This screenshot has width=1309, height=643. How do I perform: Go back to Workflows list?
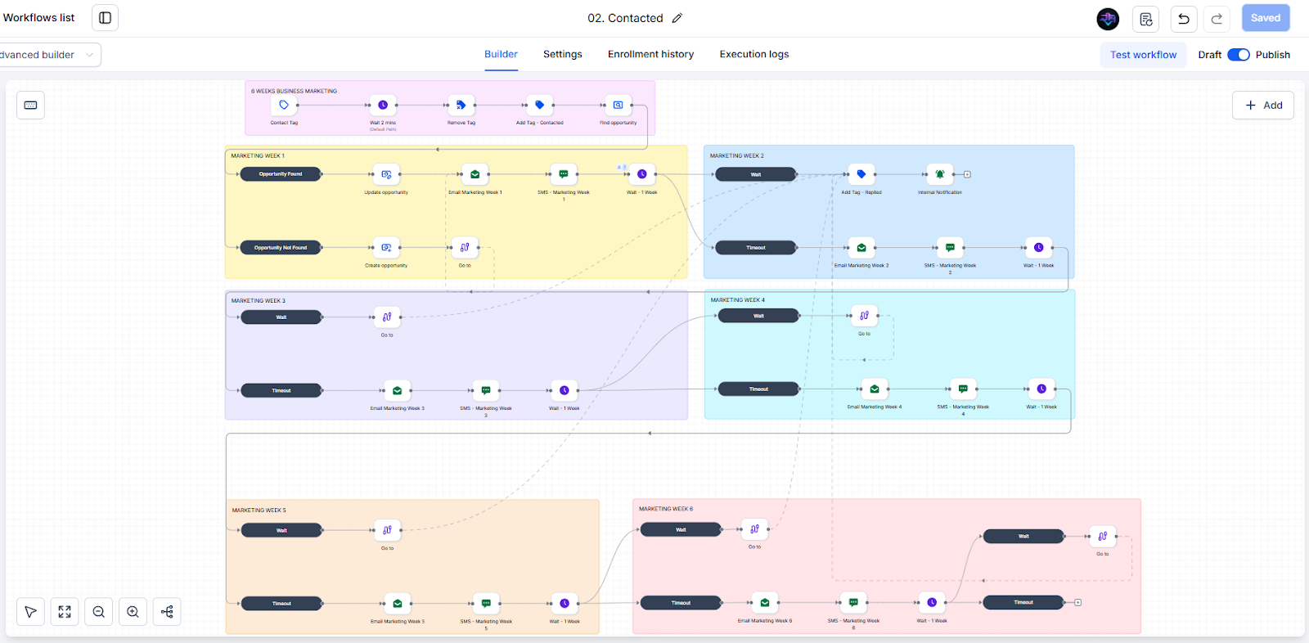coord(38,18)
